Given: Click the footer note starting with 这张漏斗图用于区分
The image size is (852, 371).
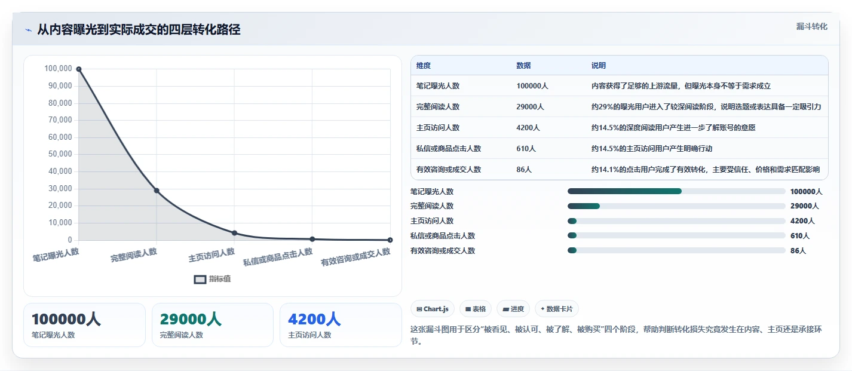Looking at the screenshot, I should click(x=617, y=336).
